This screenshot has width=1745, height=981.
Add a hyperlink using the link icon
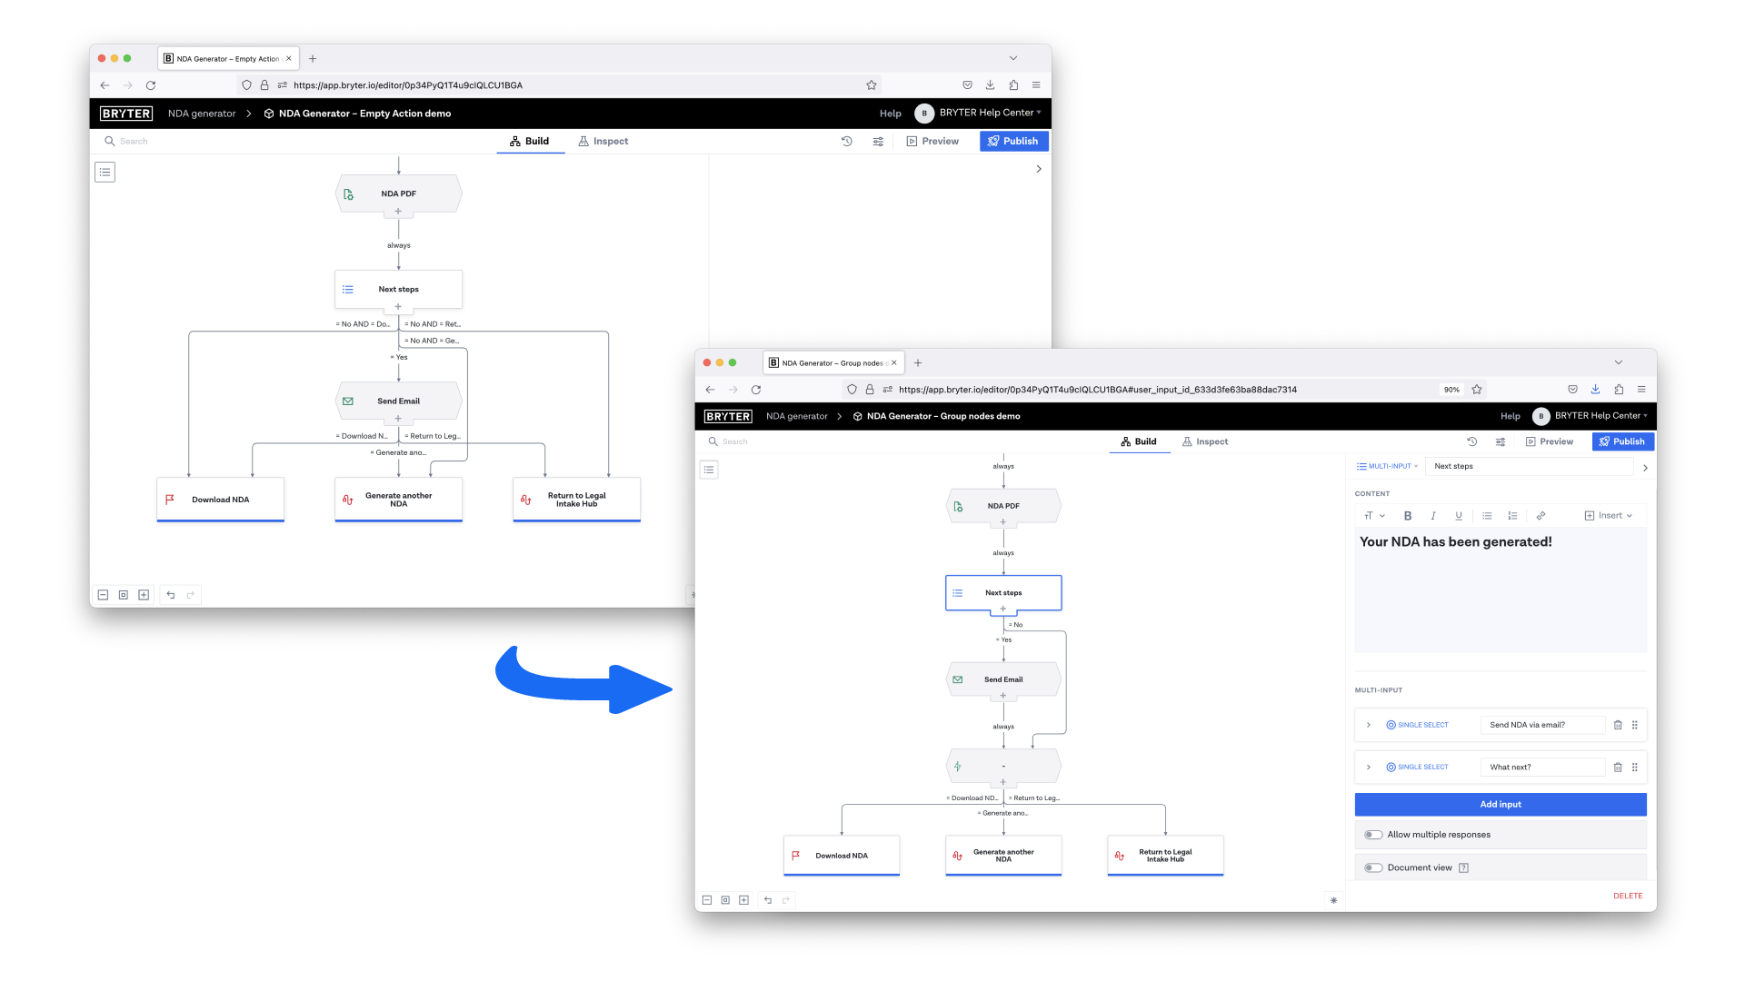click(1541, 515)
